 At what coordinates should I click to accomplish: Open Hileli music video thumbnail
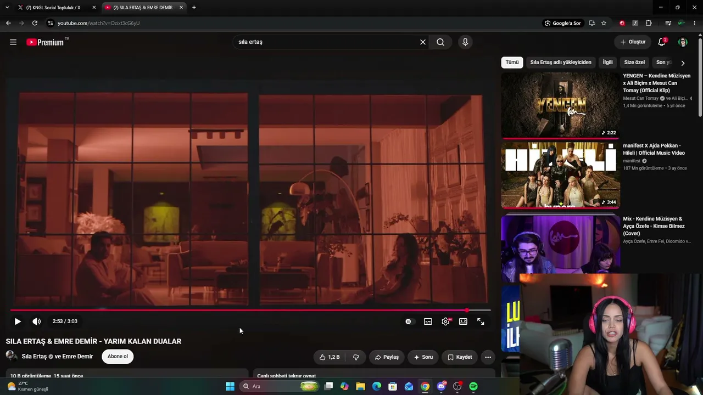(x=560, y=175)
